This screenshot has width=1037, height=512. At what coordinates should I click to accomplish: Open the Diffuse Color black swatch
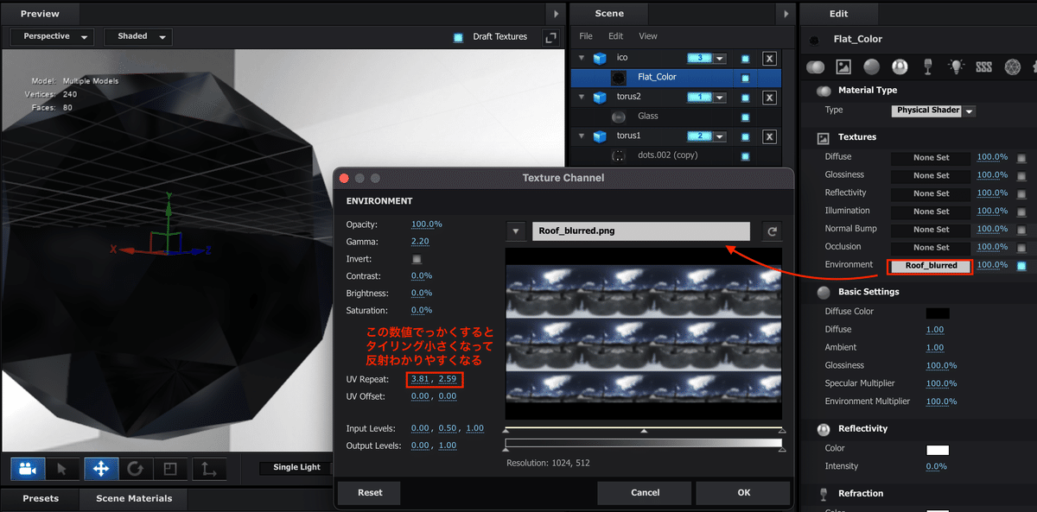(x=938, y=313)
